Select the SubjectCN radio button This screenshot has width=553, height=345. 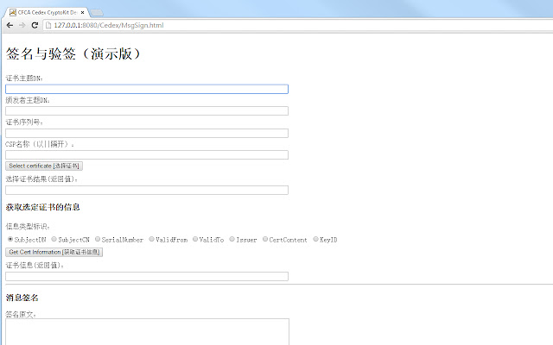click(54, 239)
